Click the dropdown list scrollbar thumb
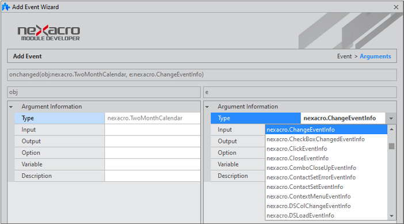Screen dimensions: 404x224 click(x=392, y=146)
